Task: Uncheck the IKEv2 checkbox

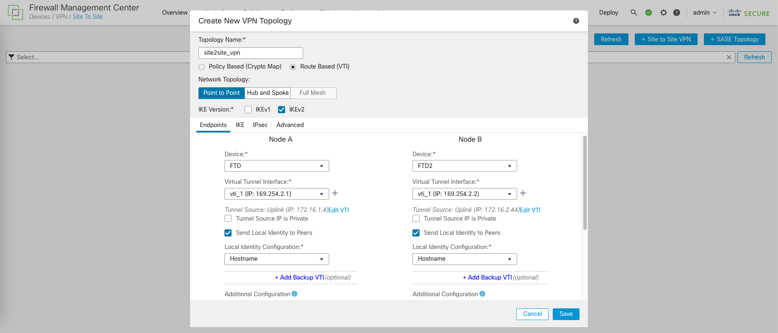Action: [x=282, y=109]
